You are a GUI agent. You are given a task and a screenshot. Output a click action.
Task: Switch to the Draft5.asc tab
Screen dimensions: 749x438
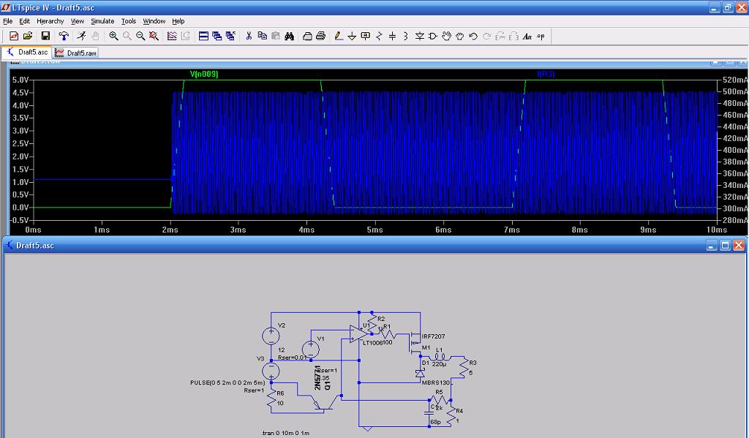pos(27,52)
